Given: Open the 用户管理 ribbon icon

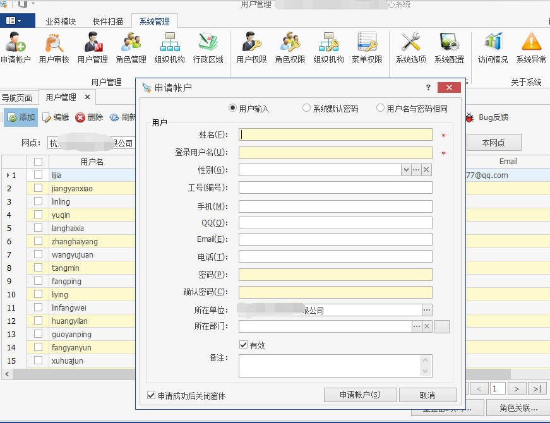Looking at the screenshot, I should [x=93, y=48].
